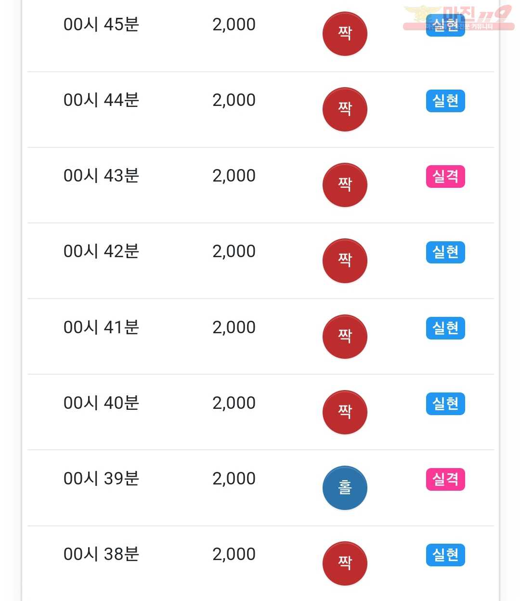Tap the 실현 badge in 00시 42분 row
Viewport: 520px width, 601px height.
click(x=445, y=252)
